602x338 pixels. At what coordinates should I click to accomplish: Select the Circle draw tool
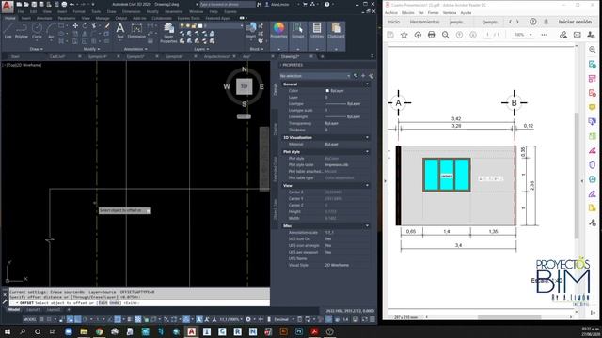(37, 30)
